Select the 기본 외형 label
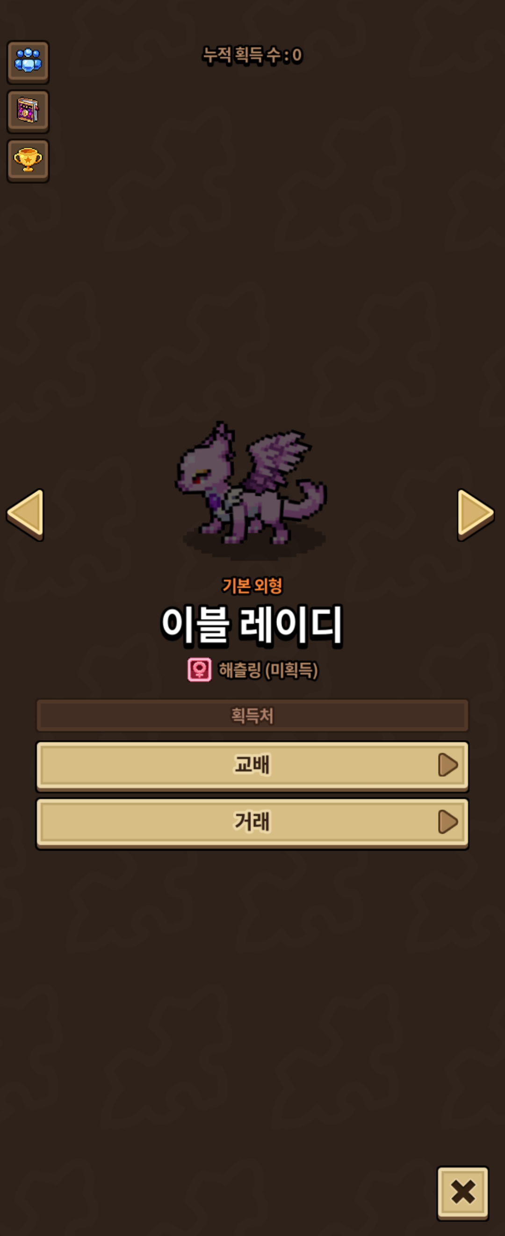Screen dimensions: 505x1236 (x=252, y=586)
